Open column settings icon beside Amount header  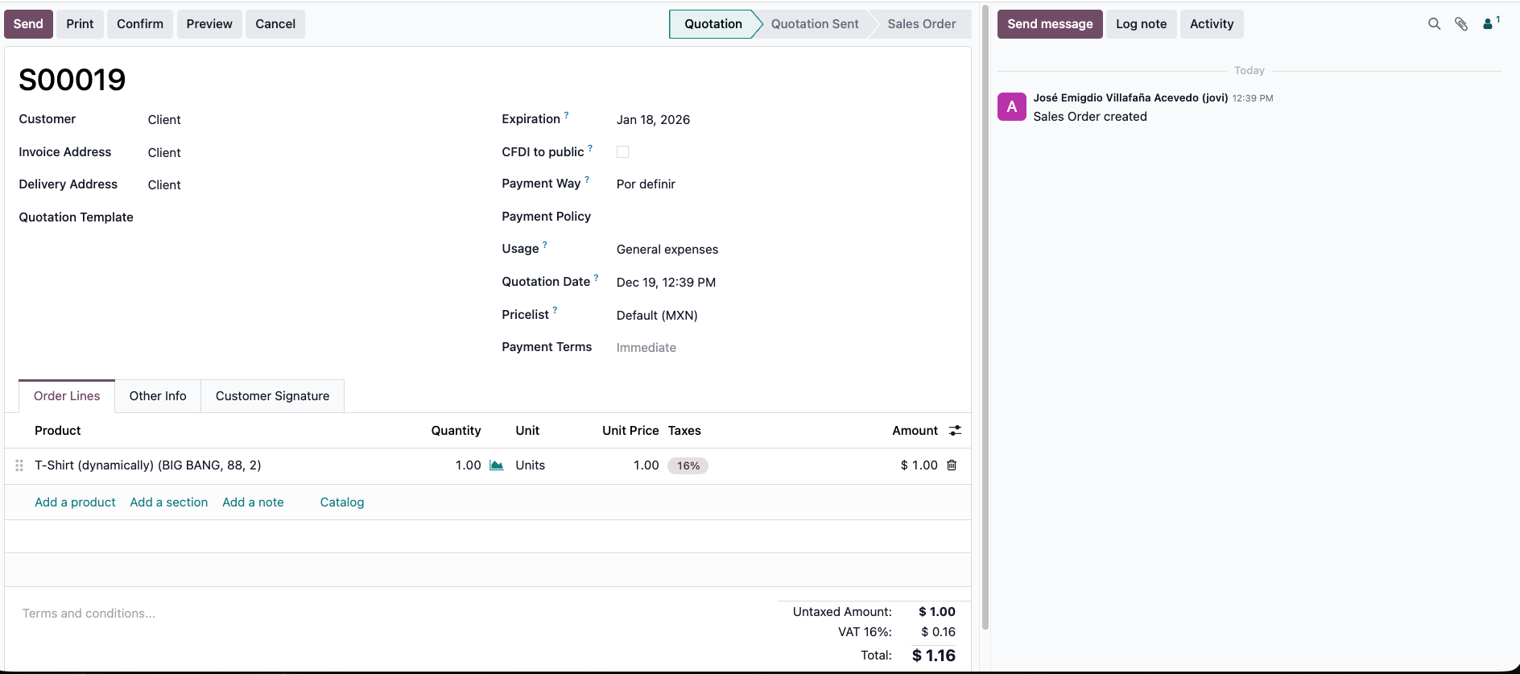955,431
